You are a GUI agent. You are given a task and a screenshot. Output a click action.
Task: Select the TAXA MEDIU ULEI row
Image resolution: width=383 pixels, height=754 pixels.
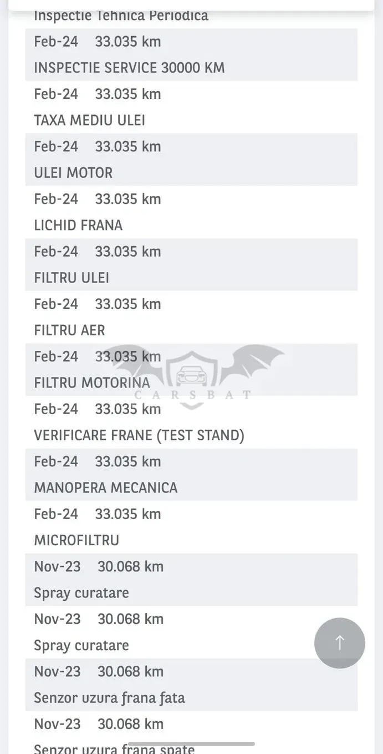coord(191,107)
